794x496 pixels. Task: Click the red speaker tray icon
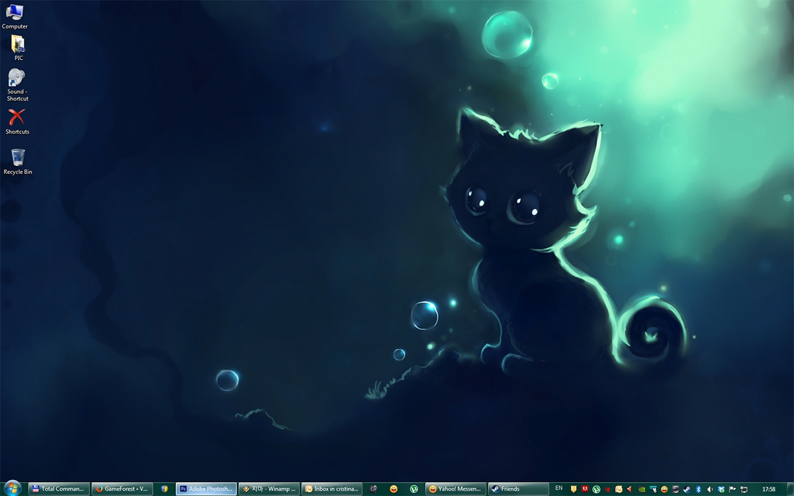coord(630,489)
